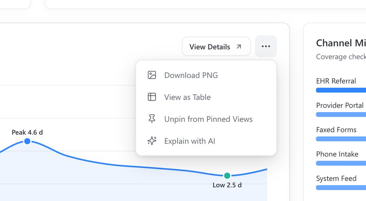Click the pin icon beside Unpin from Pinned Views
The image size is (366, 201).
click(x=152, y=119)
